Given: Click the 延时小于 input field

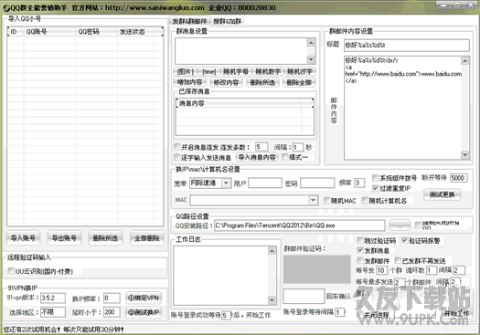Looking at the screenshot, I should pyautogui.click(x=112, y=312).
